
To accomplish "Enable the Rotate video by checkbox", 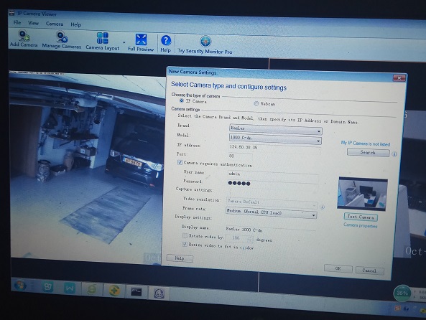I will click(x=185, y=235).
